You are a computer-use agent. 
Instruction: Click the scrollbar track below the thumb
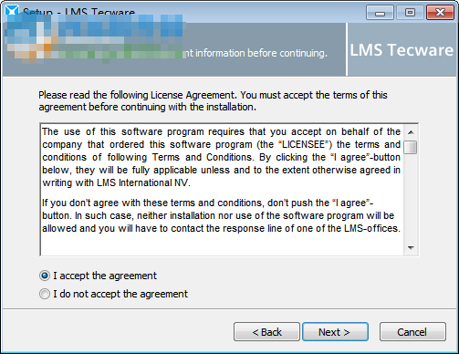tap(411, 198)
